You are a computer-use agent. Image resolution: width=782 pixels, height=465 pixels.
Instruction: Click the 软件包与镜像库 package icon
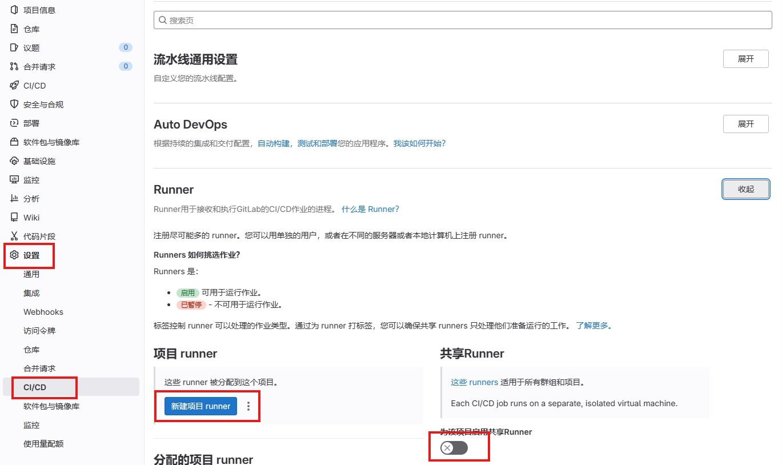point(14,142)
